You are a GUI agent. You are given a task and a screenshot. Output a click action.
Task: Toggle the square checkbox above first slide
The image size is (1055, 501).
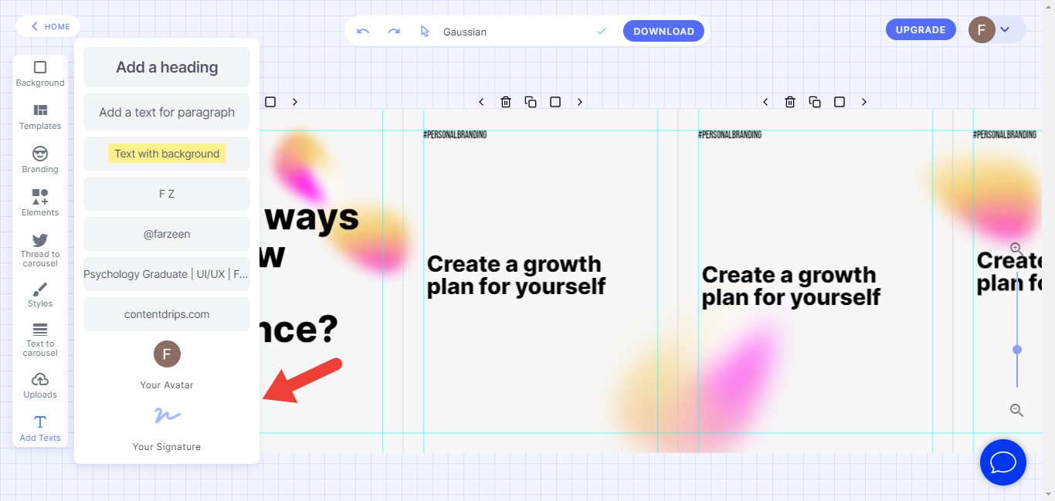(270, 102)
